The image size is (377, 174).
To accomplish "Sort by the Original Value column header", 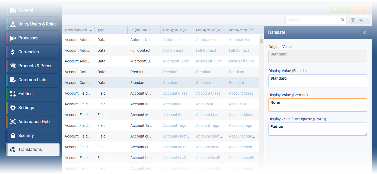I will tap(144, 30).
